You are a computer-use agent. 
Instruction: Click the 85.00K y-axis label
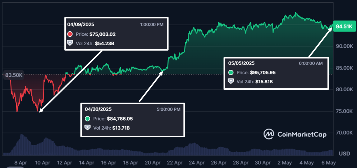coord(344,68)
